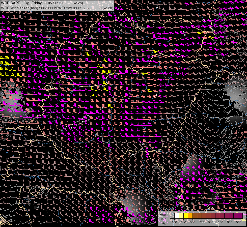The height and width of the screenshot is (227, 247).
Task: Click the legend value 300
Action: (x=183, y=222)
